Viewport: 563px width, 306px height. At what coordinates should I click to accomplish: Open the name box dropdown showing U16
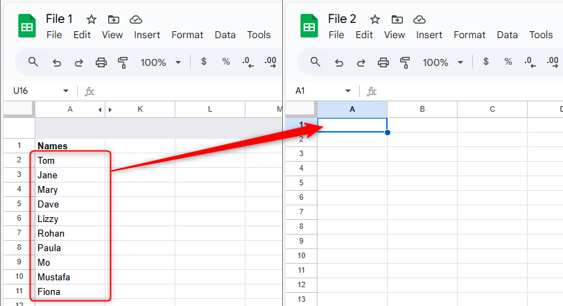tap(66, 91)
